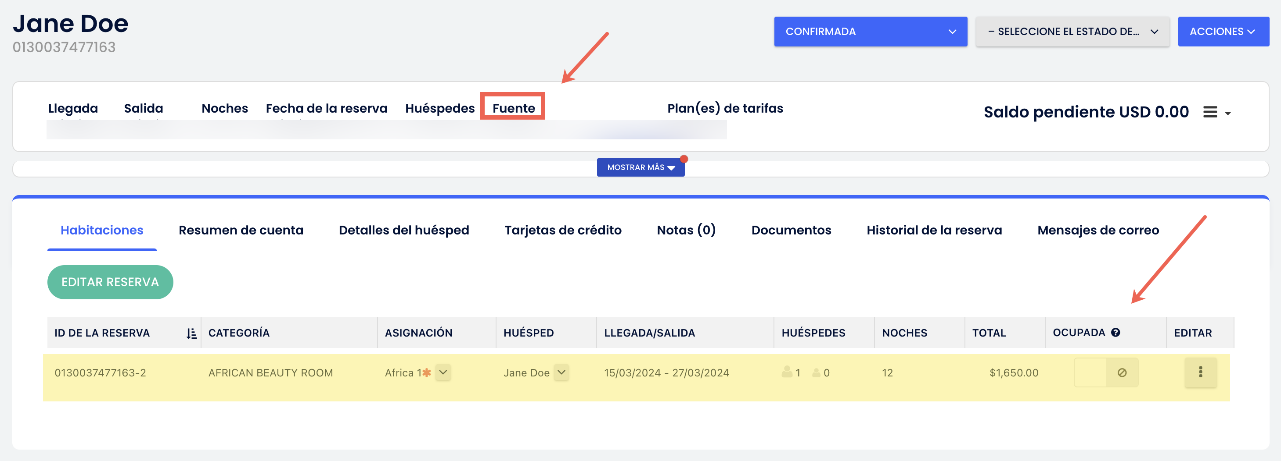The height and width of the screenshot is (461, 1281).
Task: Open the three-dot edit menu for reservation row
Action: click(1200, 372)
